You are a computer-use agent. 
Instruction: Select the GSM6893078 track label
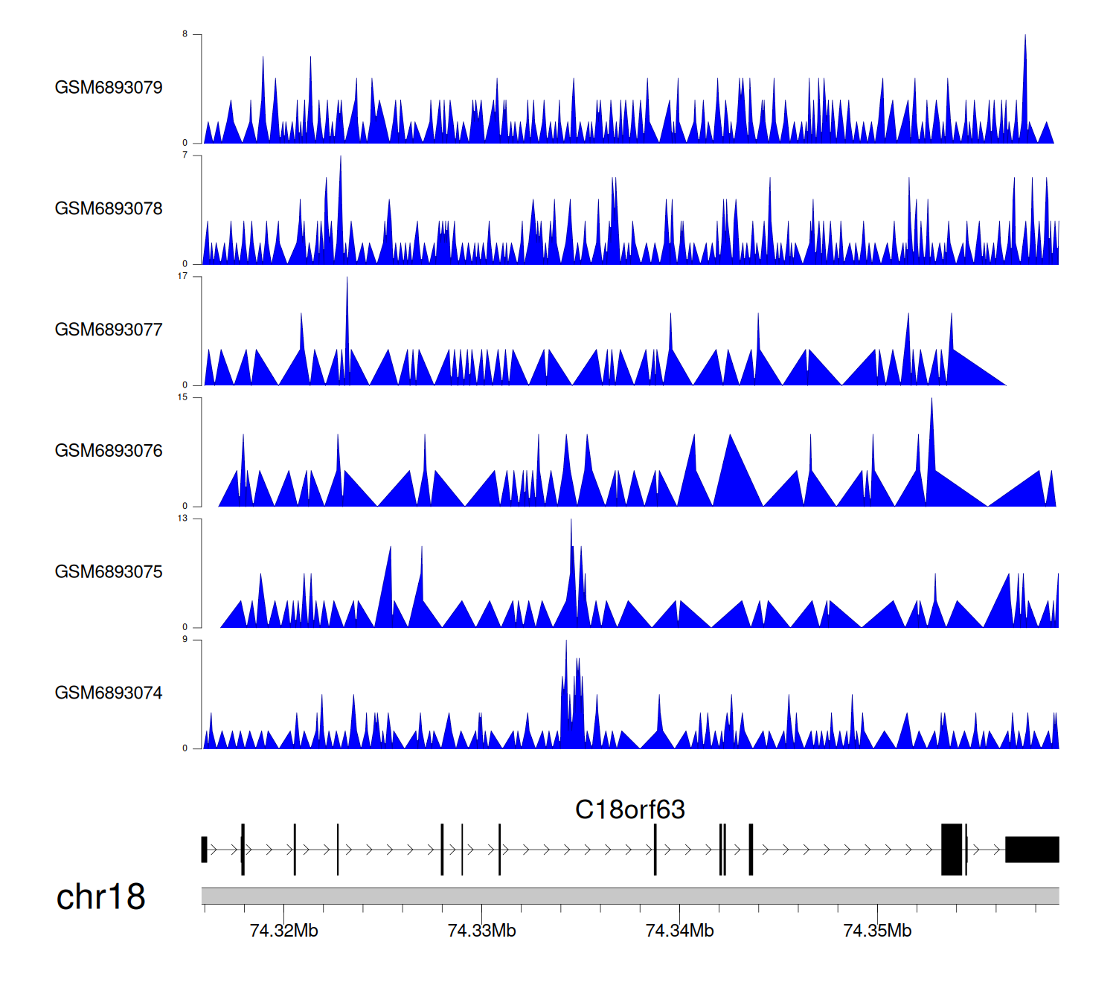(x=109, y=209)
